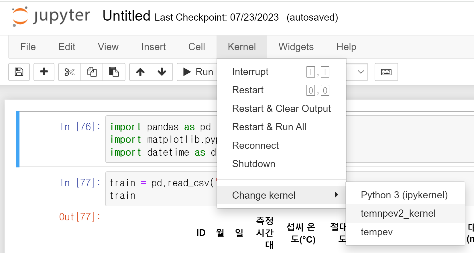Expand Change kernel submenu

(x=282, y=195)
